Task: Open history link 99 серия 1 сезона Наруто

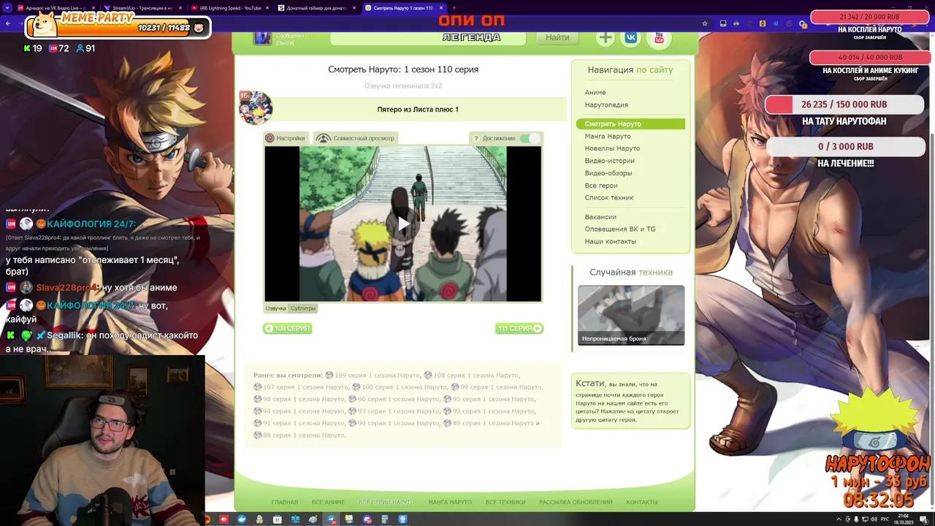Action: tap(497, 387)
